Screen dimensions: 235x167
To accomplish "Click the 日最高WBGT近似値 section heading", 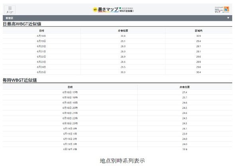I will coord(22,24).
